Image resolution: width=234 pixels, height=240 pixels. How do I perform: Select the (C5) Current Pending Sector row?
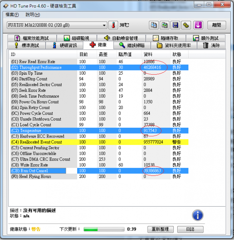[x=99, y=148]
